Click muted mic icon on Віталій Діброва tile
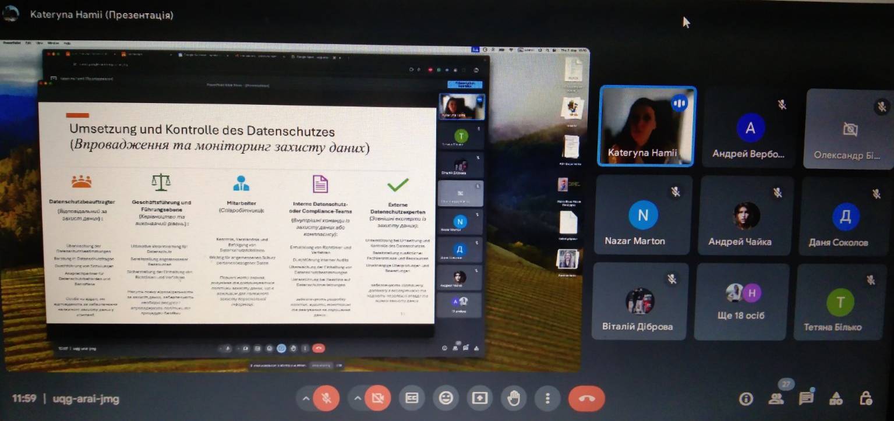 click(672, 279)
